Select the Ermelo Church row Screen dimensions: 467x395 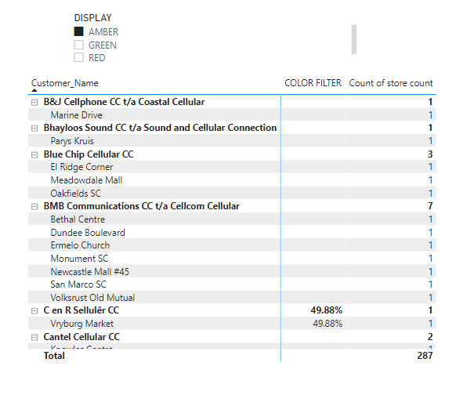pyautogui.click(x=232, y=245)
